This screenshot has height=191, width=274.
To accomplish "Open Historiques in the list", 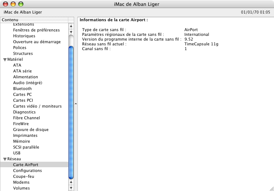I will (24, 36).
